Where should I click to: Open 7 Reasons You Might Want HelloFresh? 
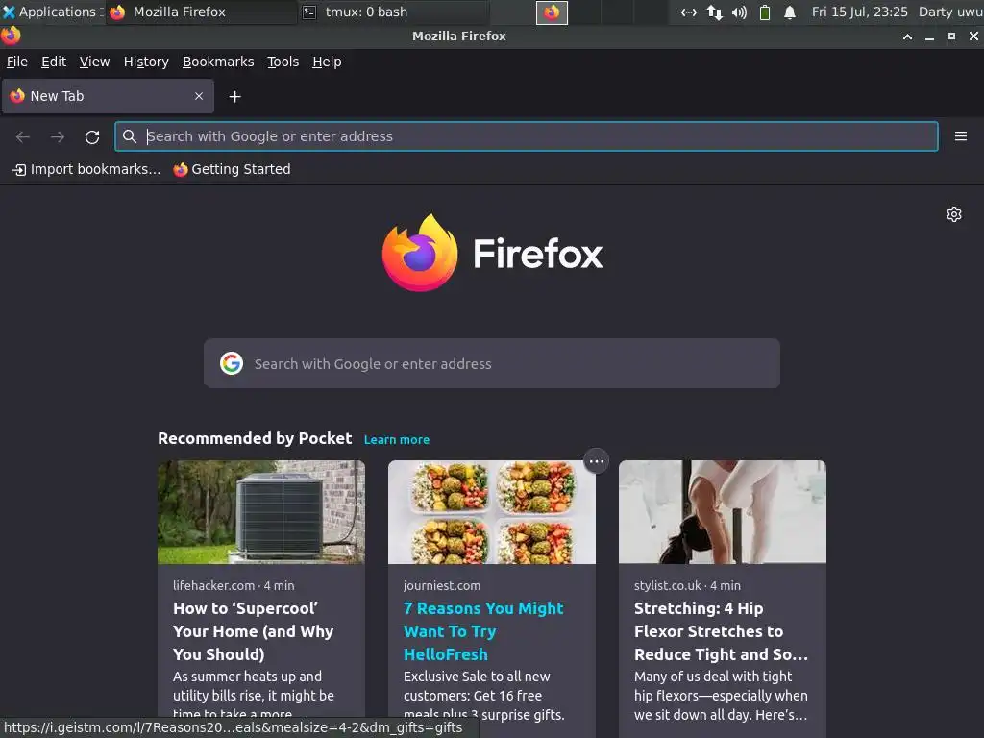tap(483, 631)
